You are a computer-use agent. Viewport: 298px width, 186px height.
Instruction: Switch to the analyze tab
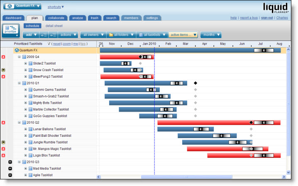[x=78, y=18]
